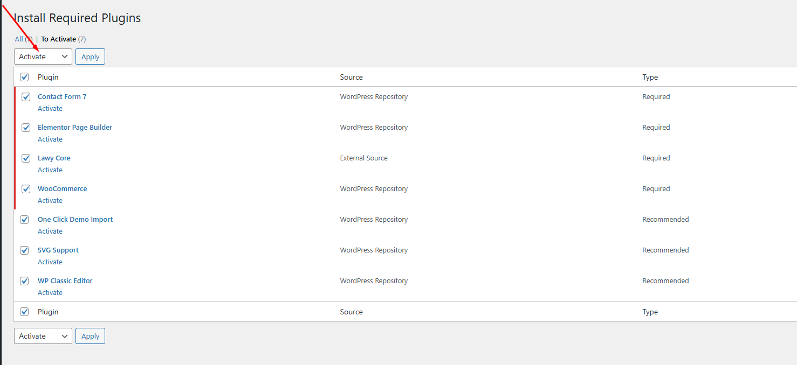
Task: Open the Elementor Page Builder plugin link
Action: (x=75, y=128)
